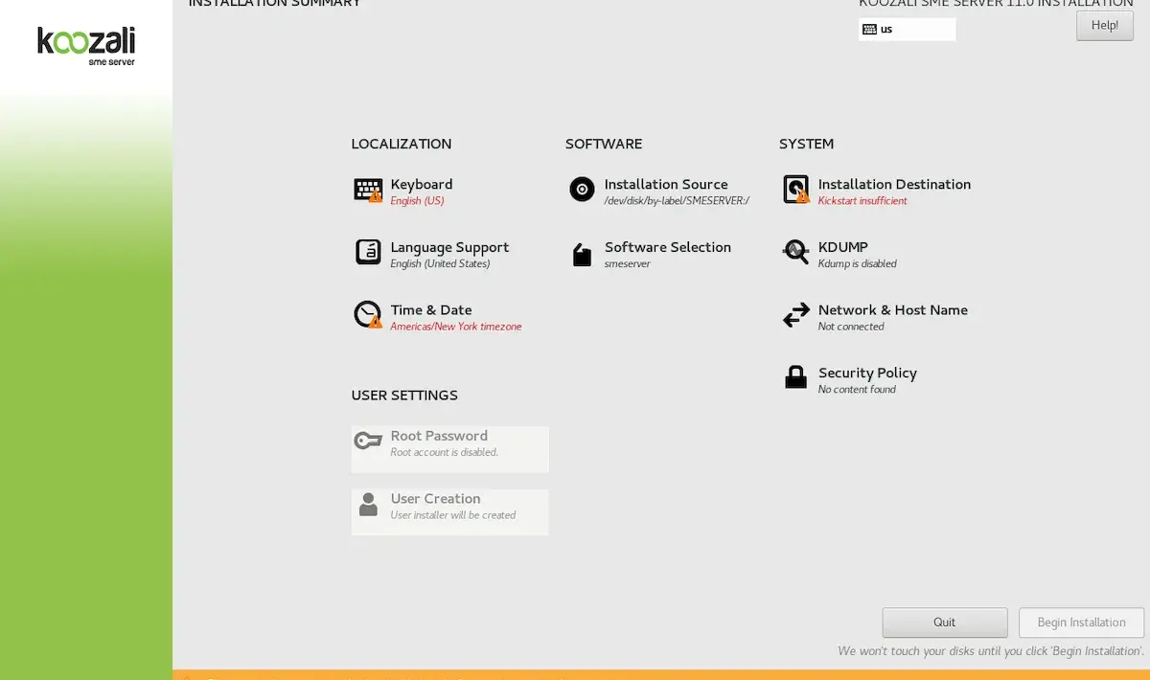Click the Network & Host Name arrows icon
This screenshot has height=680, width=1150.
click(x=796, y=315)
